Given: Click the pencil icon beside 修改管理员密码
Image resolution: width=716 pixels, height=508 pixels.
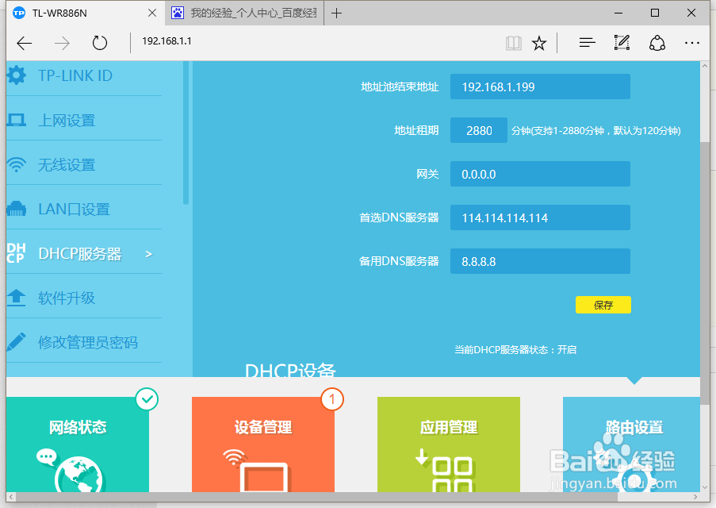Looking at the screenshot, I should 17,342.
